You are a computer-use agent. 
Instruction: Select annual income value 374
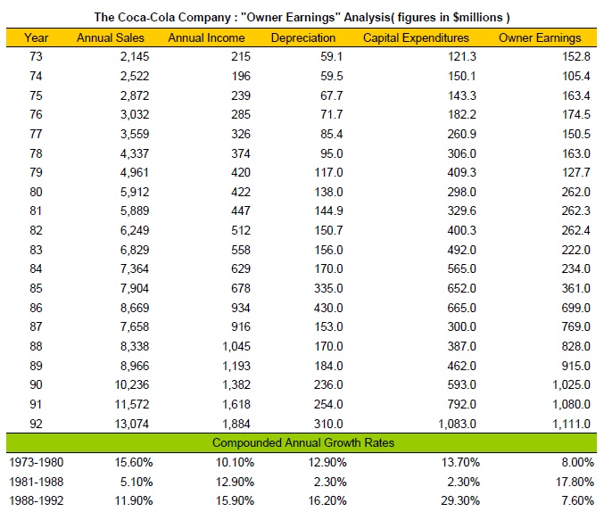(x=241, y=153)
